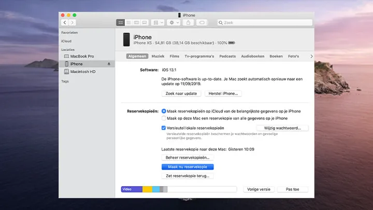Screen dimensions: 373x210
Task: Click the Share icon in toolbar
Action: tap(189, 23)
